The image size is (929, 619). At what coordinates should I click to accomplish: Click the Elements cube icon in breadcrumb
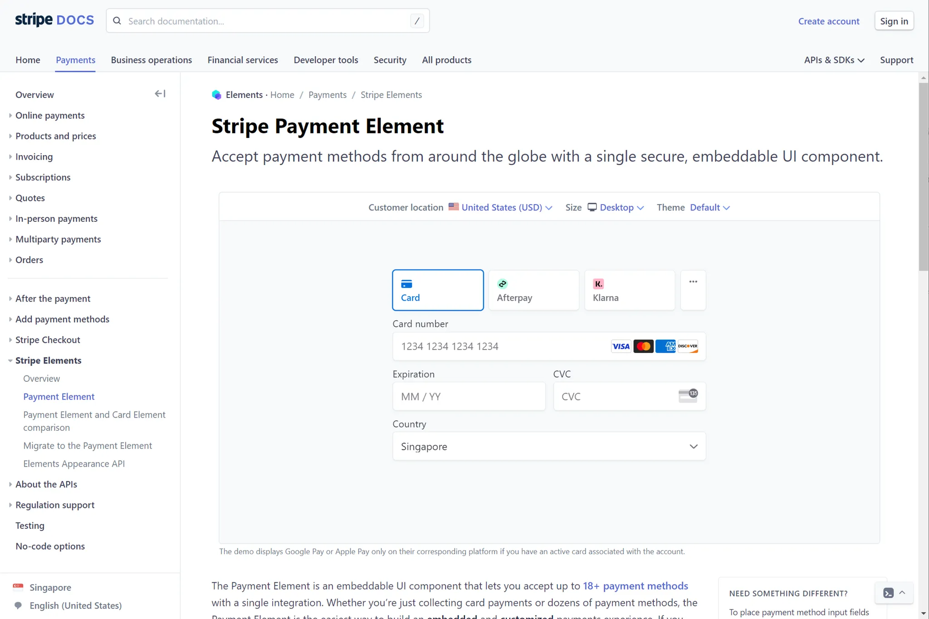(x=216, y=95)
